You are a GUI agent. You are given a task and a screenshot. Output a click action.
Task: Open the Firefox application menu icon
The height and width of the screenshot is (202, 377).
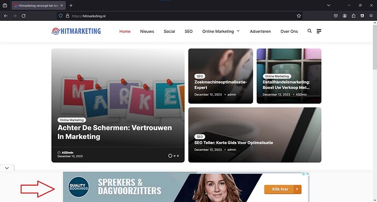371,16
